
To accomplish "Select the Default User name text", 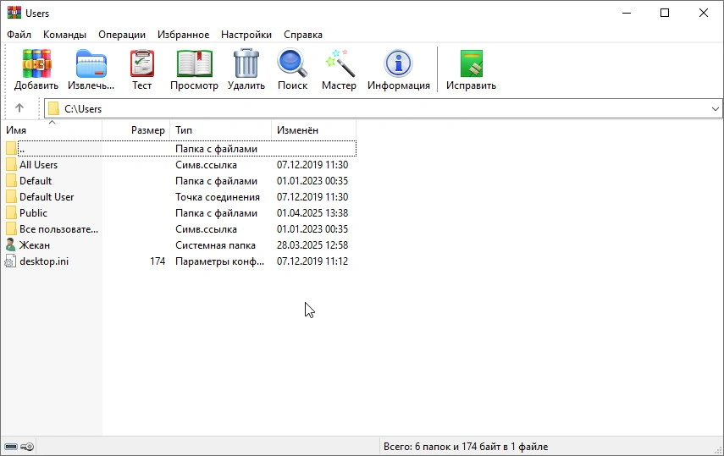I will point(47,197).
